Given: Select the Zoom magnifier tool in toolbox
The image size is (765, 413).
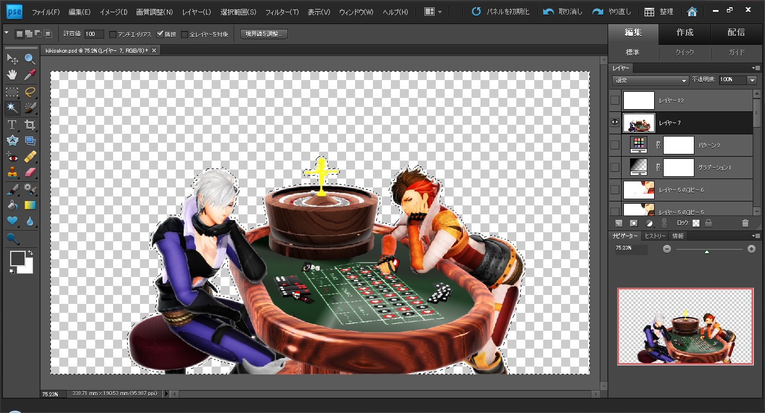Looking at the screenshot, I should 30,59.
